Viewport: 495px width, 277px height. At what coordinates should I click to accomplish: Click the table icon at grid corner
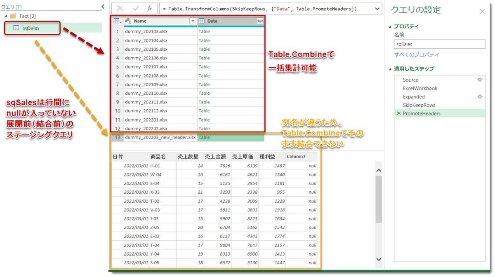click(x=117, y=21)
